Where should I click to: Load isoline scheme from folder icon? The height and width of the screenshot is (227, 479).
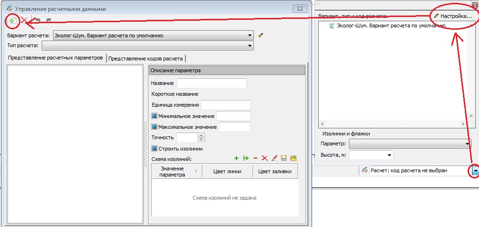tap(293, 159)
